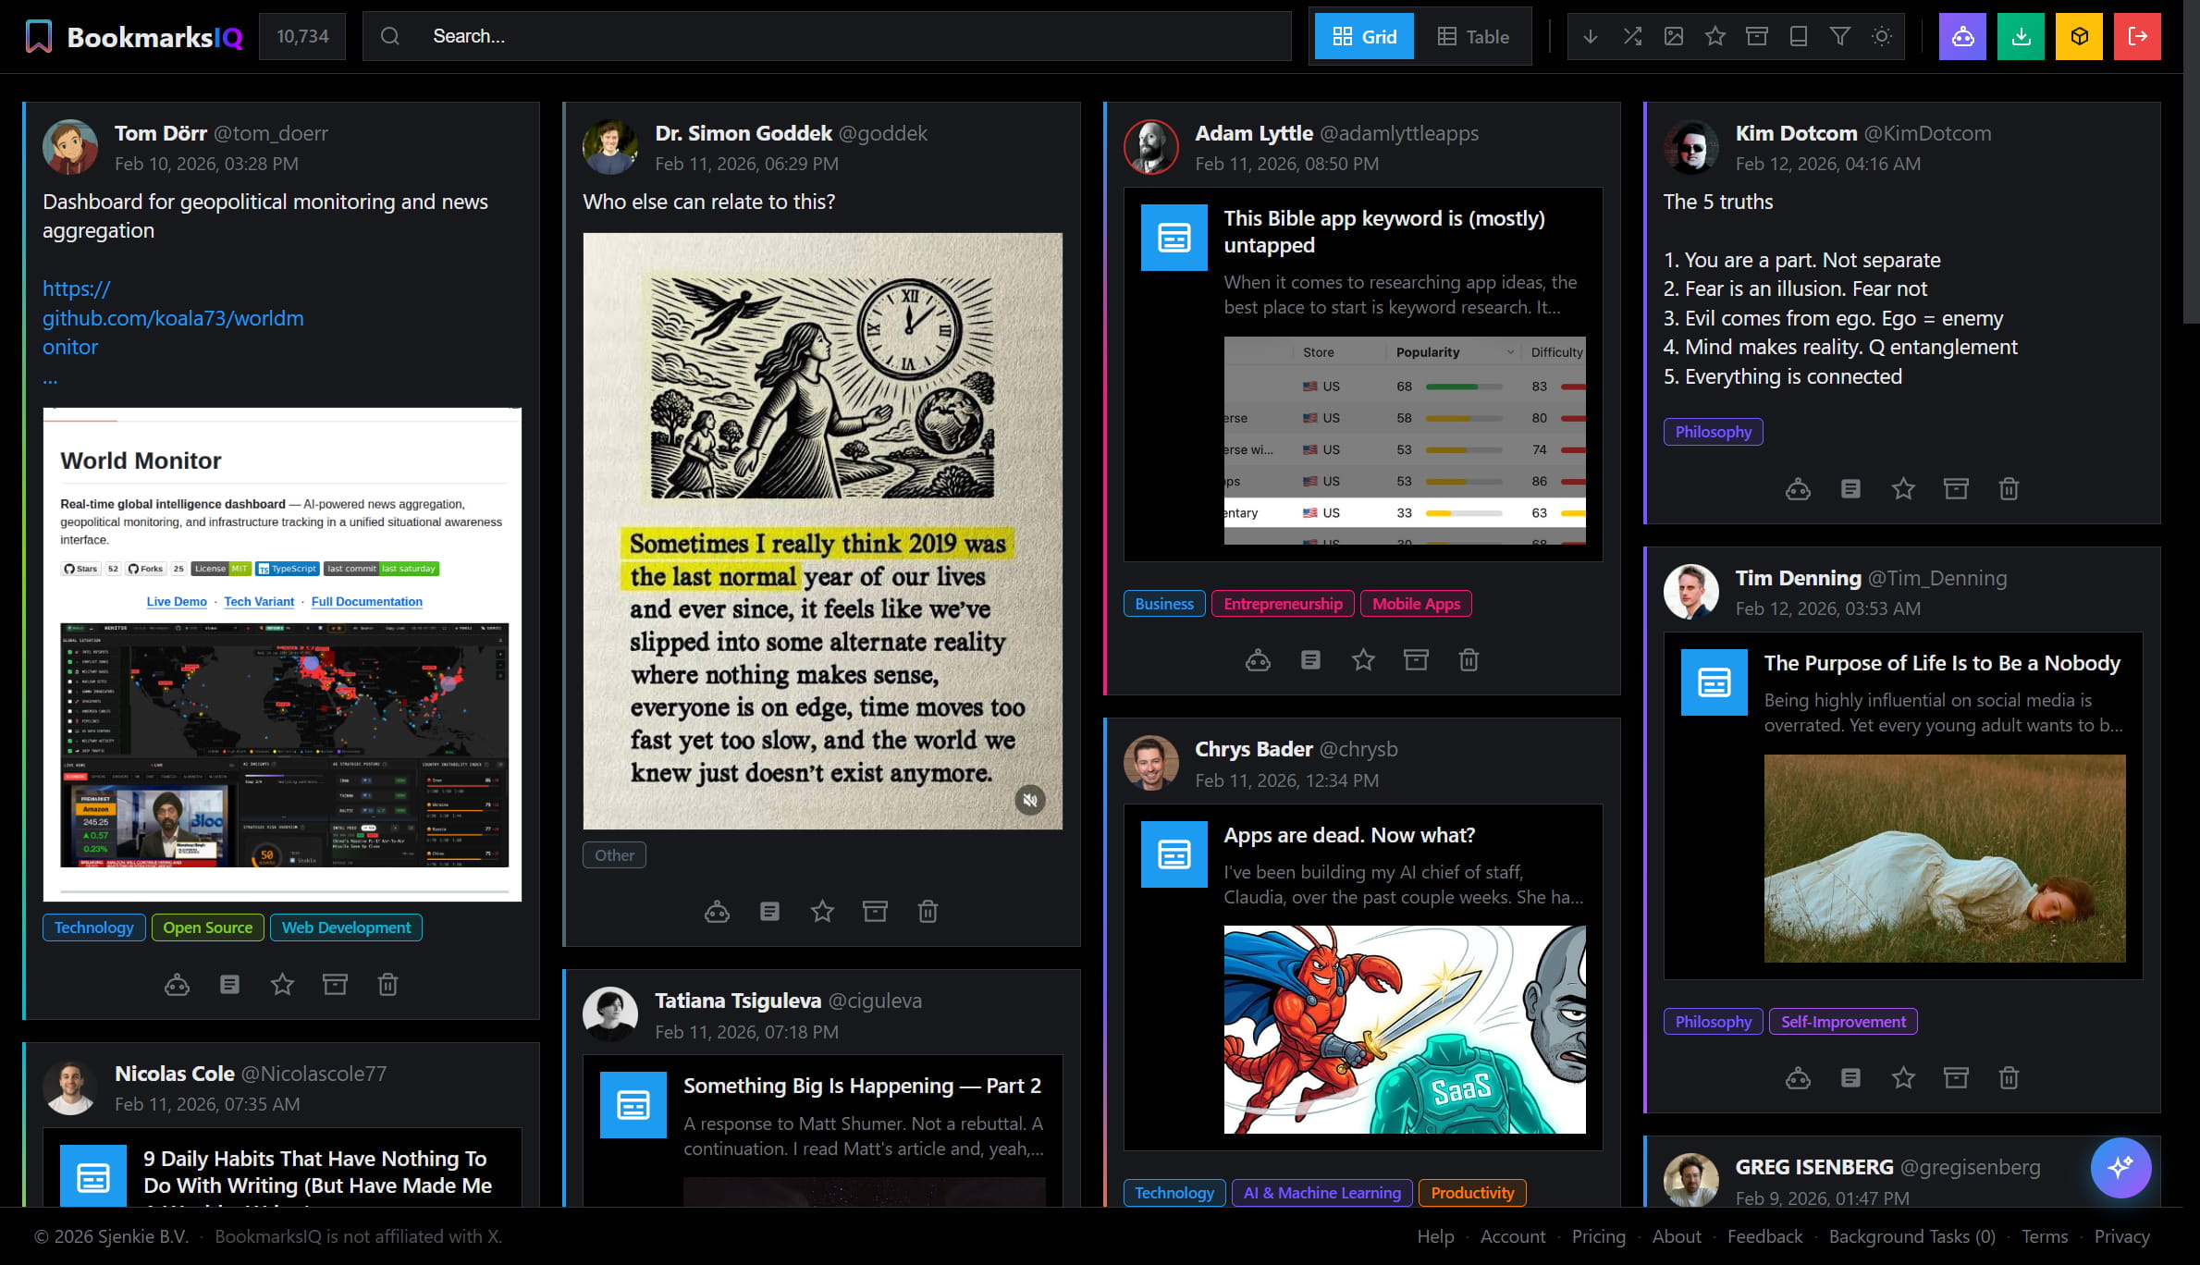Click the page vertical scrollbar
The width and height of the screenshot is (2200, 1265).
click(x=2192, y=162)
